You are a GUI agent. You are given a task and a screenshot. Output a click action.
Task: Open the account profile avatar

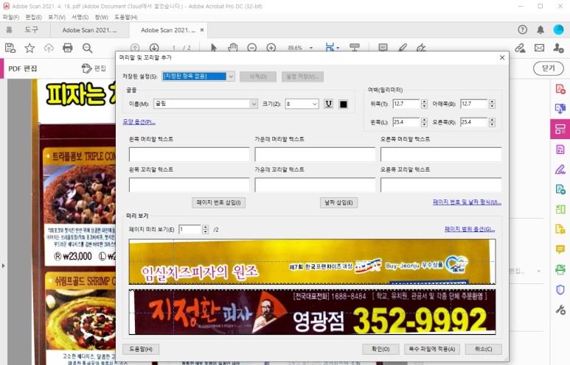click(x=558, y=29)
